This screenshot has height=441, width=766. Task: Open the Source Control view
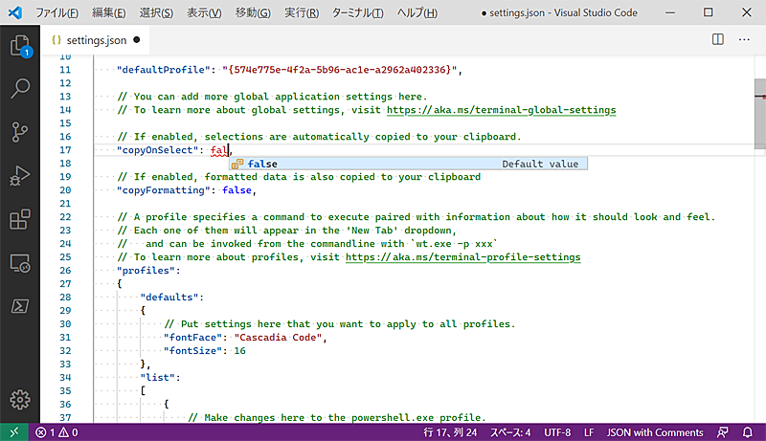pyautogui.click(x=19, y=133)
